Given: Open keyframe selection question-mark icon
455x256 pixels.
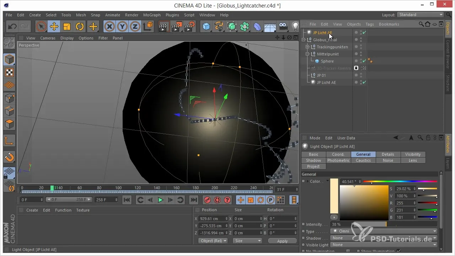Looking at the screenshot, I should 227,200.
